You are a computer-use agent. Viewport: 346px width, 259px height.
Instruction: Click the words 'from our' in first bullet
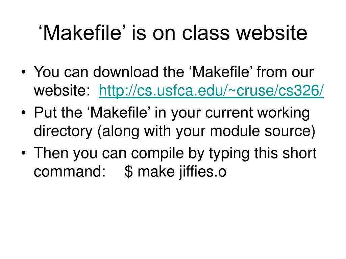click(285, 72)
